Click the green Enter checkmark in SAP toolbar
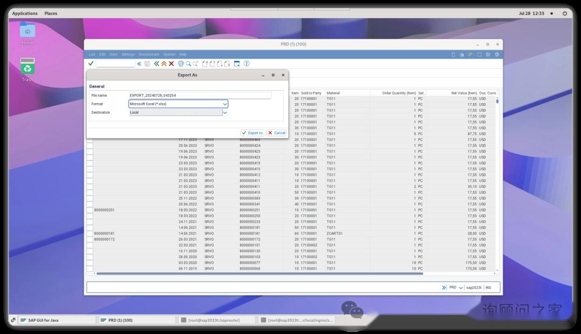This screenshot has width=581, height=334. (x=91, y=63)
